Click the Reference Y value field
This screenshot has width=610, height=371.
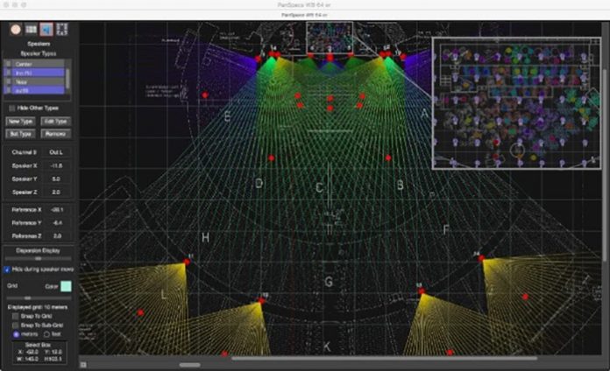[x=57, y=223]
